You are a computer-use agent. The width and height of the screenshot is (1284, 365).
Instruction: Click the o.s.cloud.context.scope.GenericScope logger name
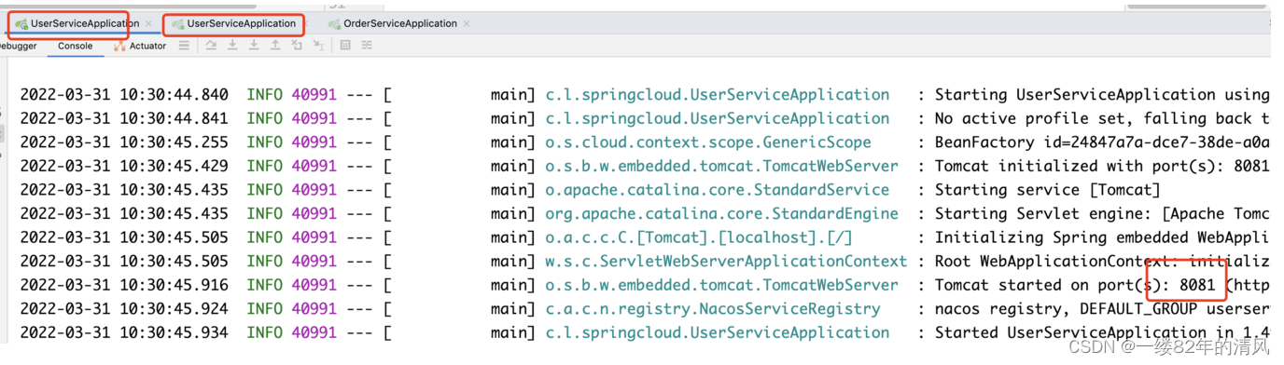click(x=708, y=142)
